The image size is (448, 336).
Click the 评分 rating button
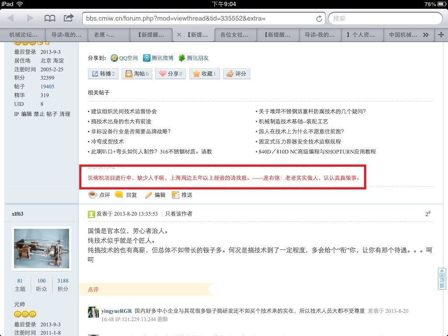pyautogui.click(x=236, y=74)
